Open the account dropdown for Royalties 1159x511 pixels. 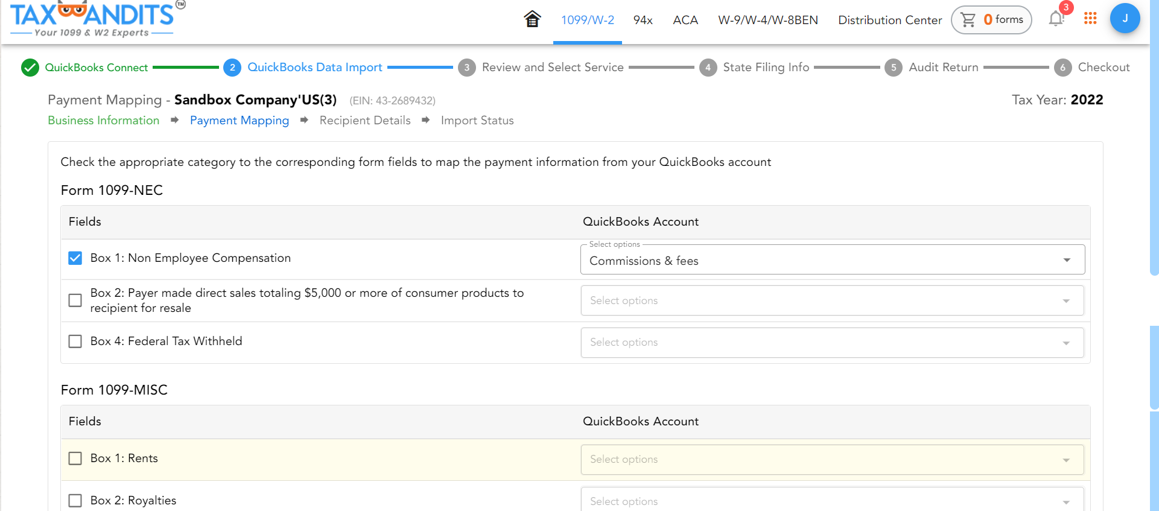[x=833, y=500]
